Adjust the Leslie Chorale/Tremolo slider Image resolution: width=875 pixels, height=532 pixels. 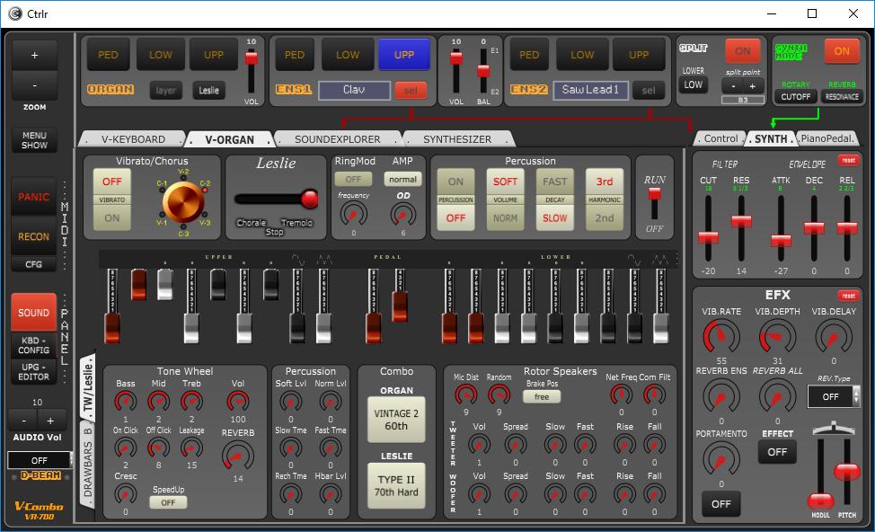[x=276, y=199]
